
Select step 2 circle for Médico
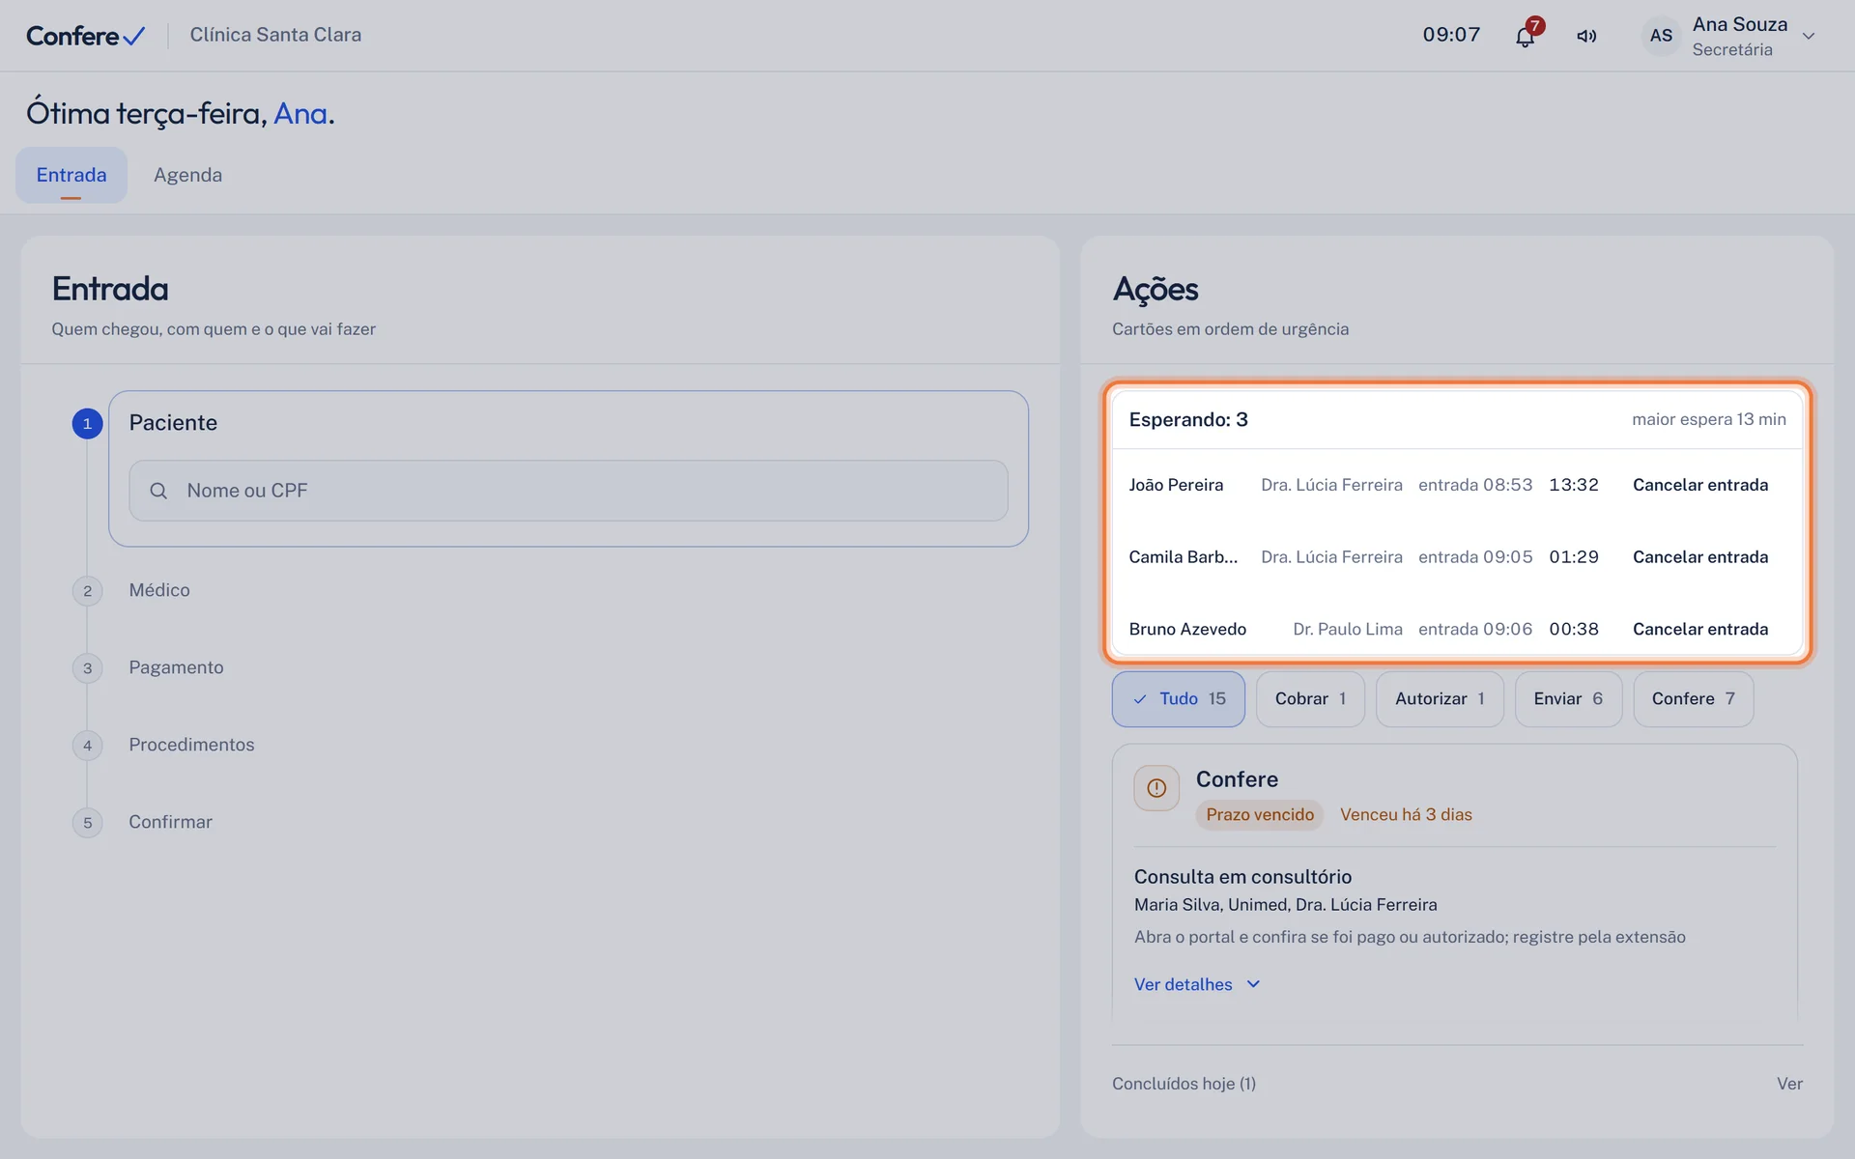click(x=87, y=591)
